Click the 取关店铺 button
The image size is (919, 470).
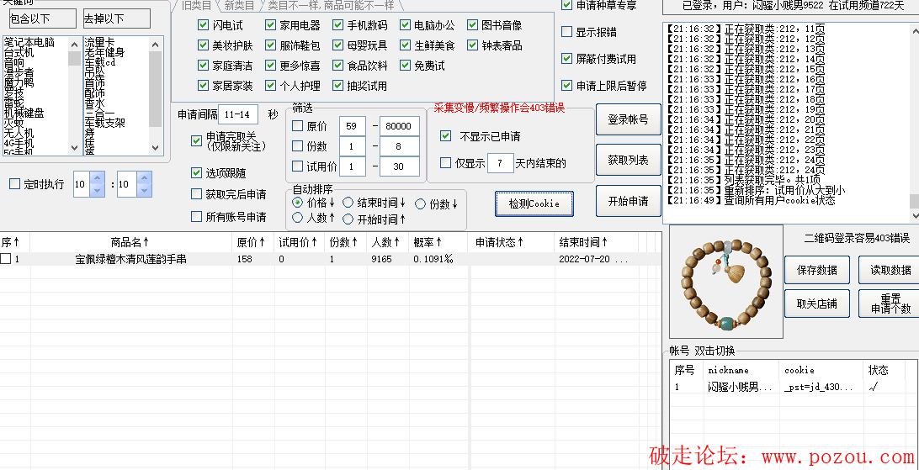pos(817,304)
